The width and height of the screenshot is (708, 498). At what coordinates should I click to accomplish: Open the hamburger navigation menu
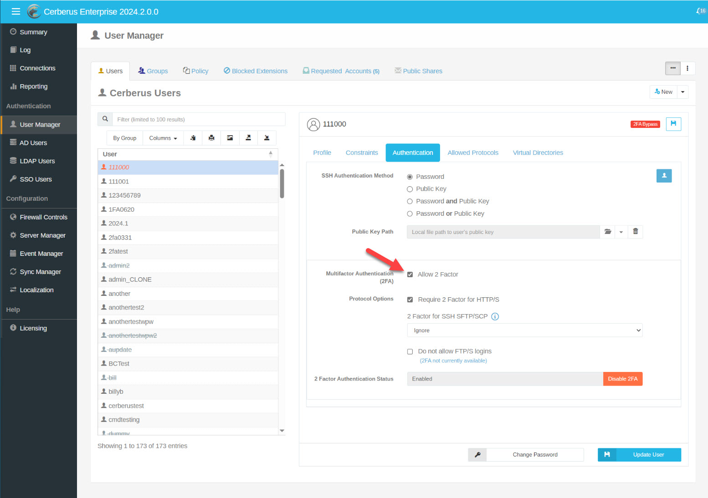point(16,11)
